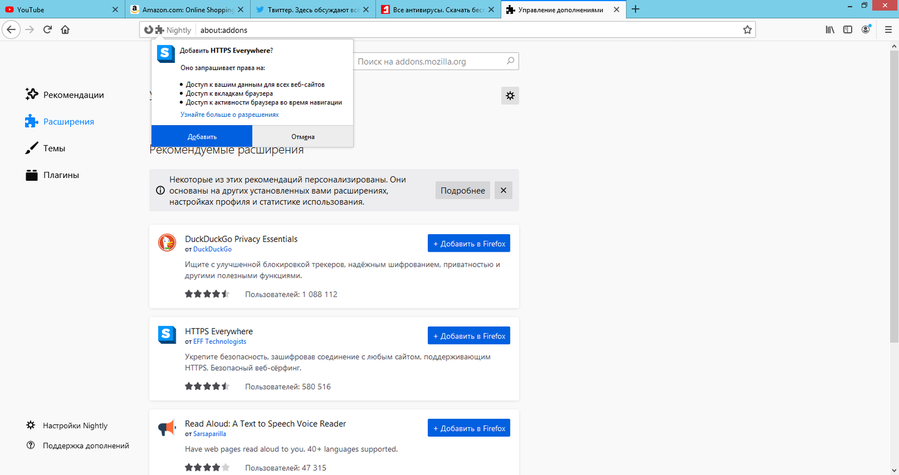The width and height of the screenshot is (899, 475).
Task: Close the Twitter tab
Action: [x=366, y=10]
